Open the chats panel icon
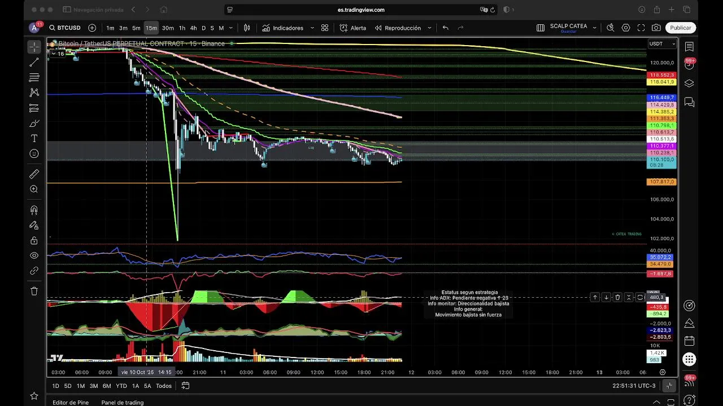723x406 pixels. coord(689,102)
